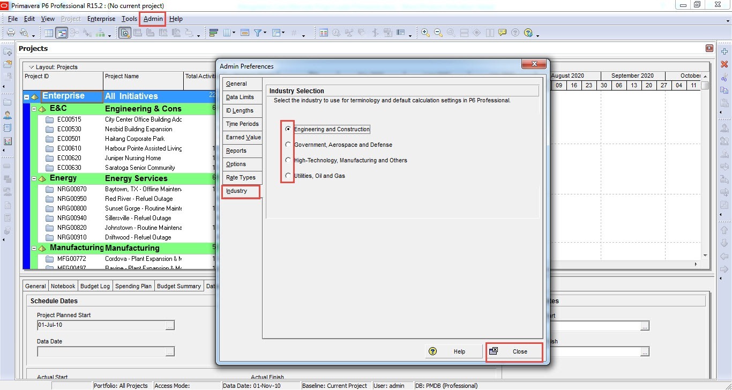The width and height of the screenshot is (732, 390).
Task: Open online help globe icon
Action: tap(528, 33)
